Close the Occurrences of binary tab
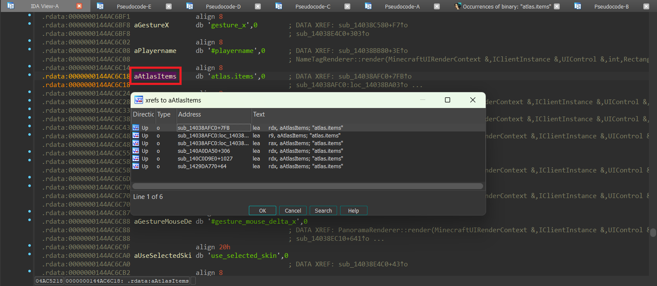Viewport: 657px width, 286px height. pos(557,6)
